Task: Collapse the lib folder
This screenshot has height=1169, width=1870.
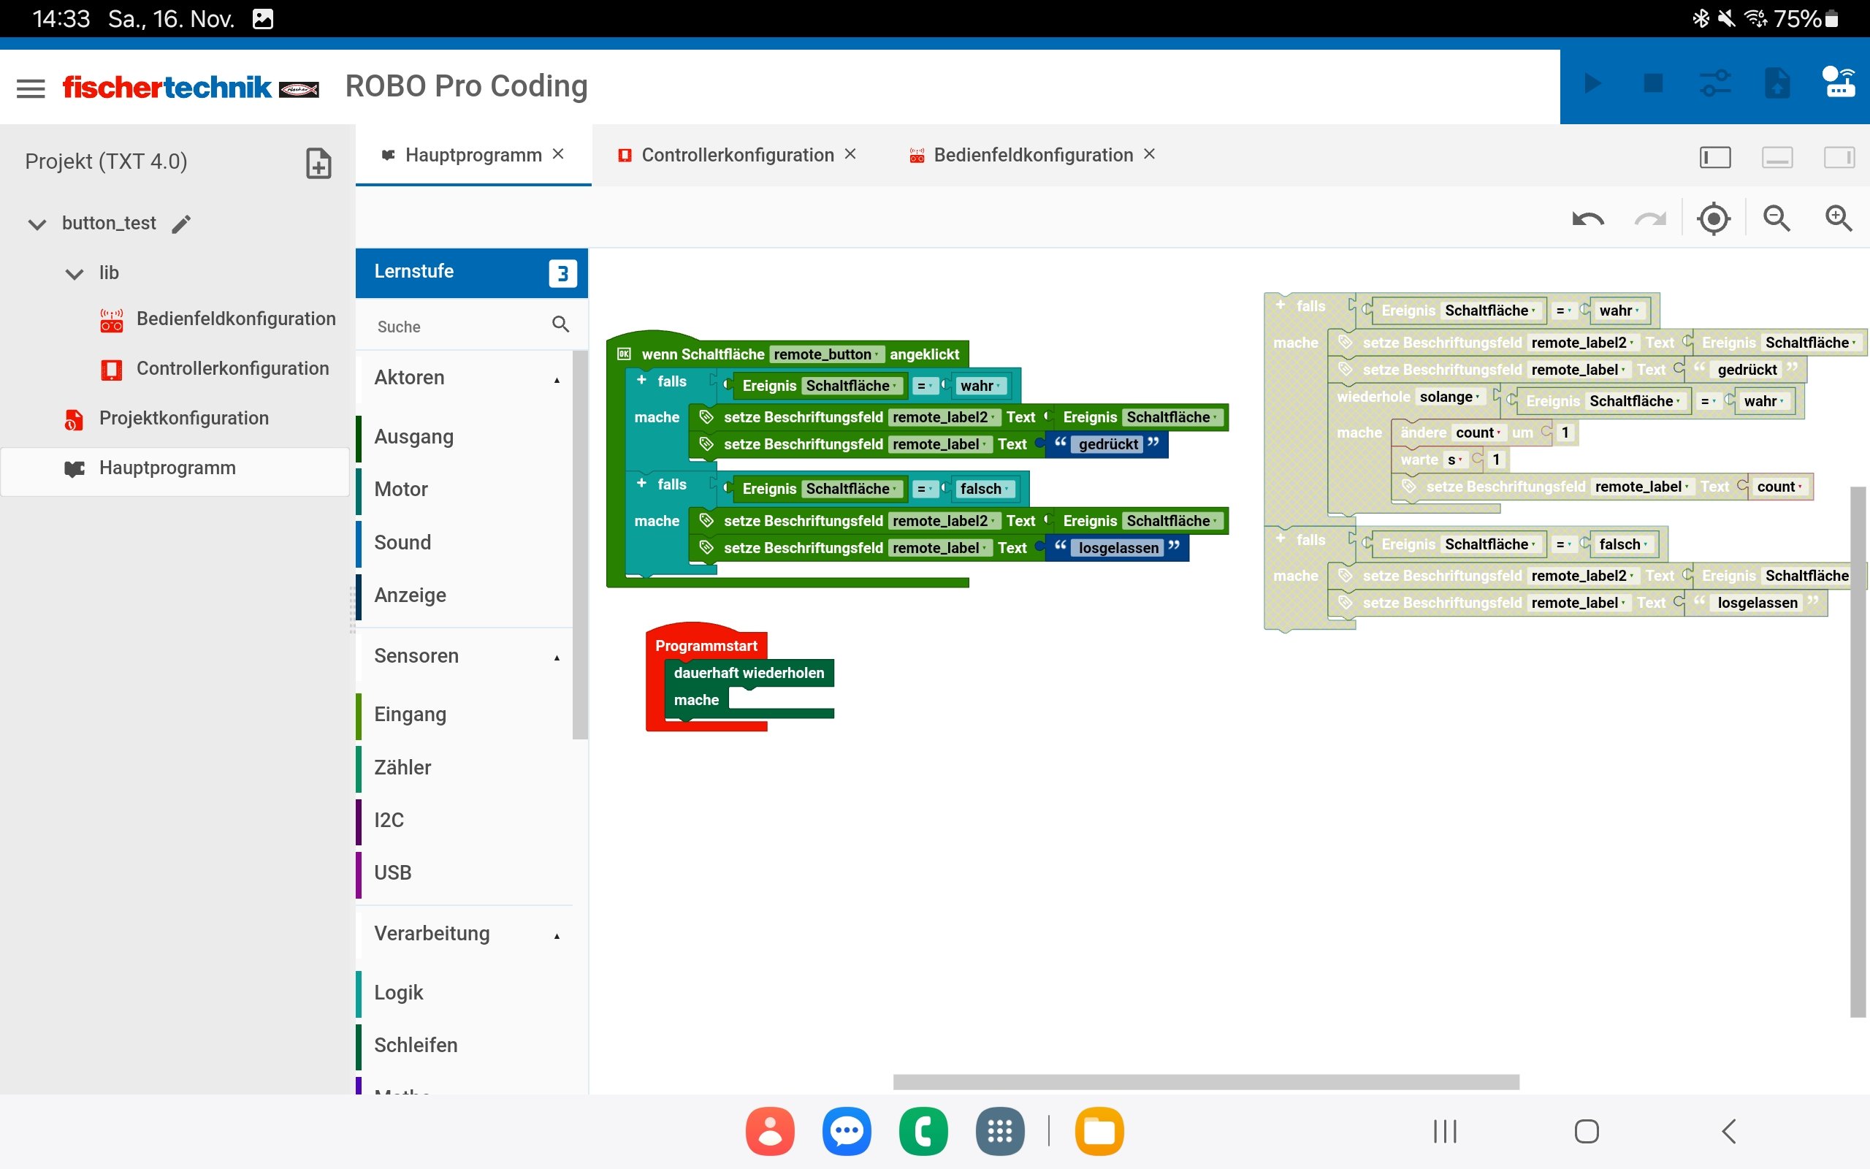Action: 75,274
